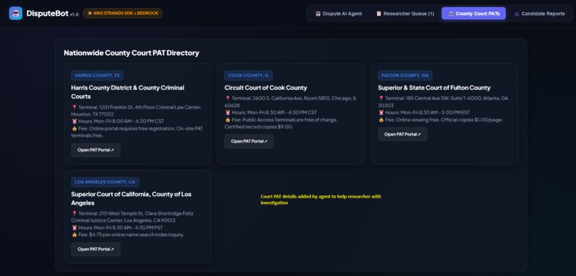Click the 1201 Franklin St terminal address
This screenshot has height=276, width=576.
pos(136,111)
